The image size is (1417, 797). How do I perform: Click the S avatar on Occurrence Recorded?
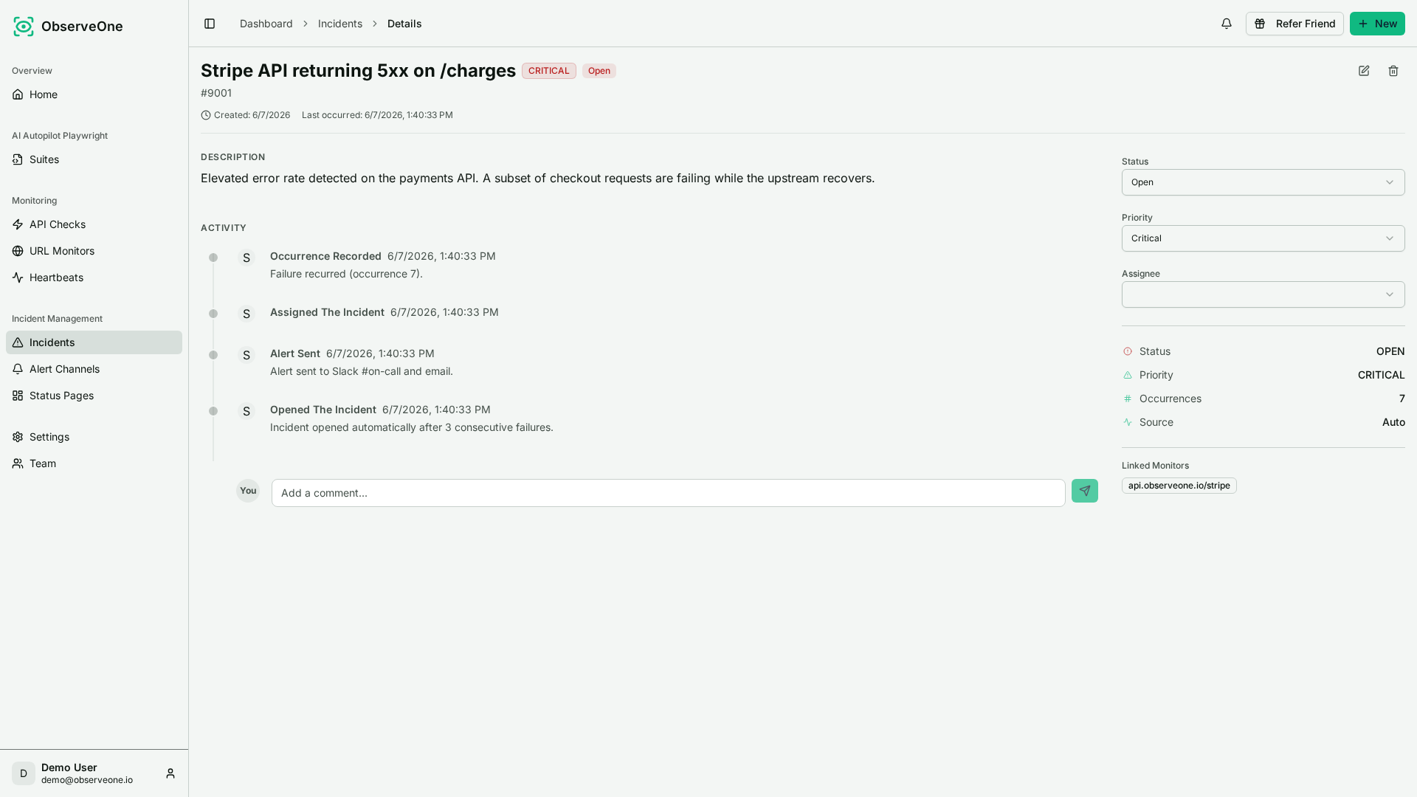click(x=246, y=258)
